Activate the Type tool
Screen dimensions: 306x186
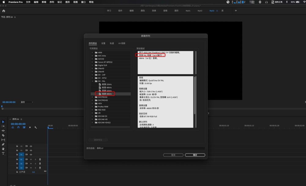click(x=3, y=153)
